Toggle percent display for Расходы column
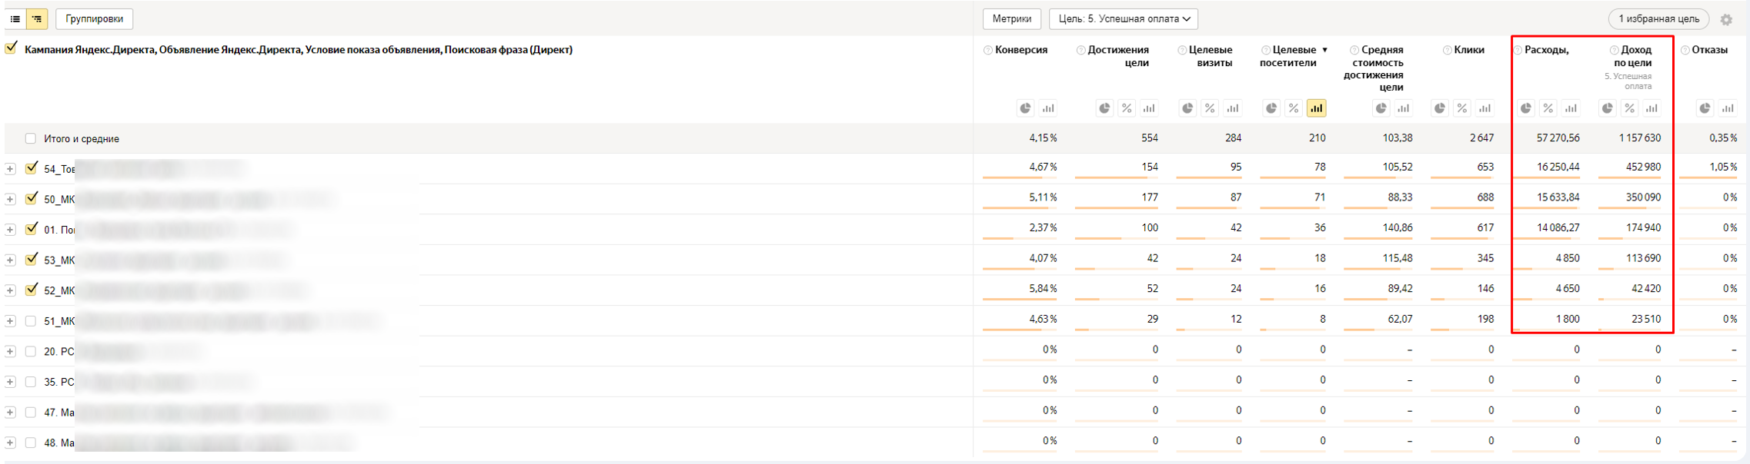This screenshot has height=464, width=1750. [x=1548, y=108]
